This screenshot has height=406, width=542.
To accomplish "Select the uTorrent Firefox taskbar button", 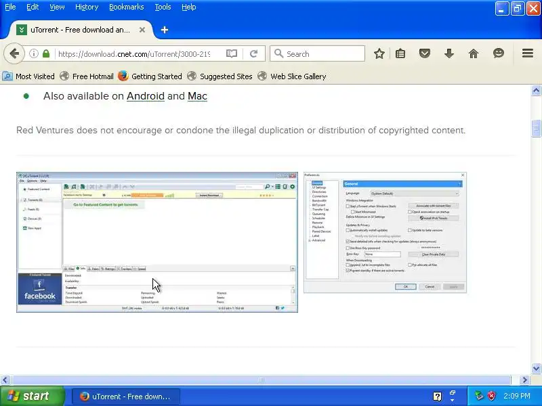I will click(126, 397).
